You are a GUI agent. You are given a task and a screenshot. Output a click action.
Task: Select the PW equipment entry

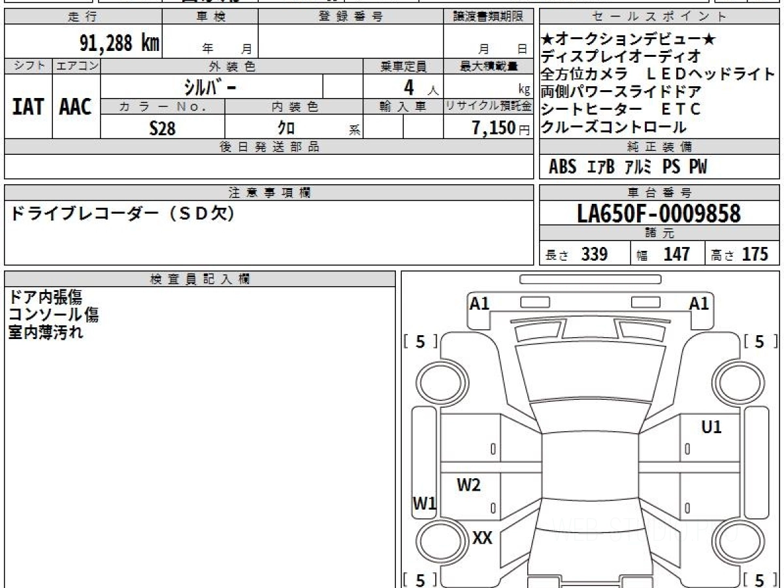coord(698,167)
